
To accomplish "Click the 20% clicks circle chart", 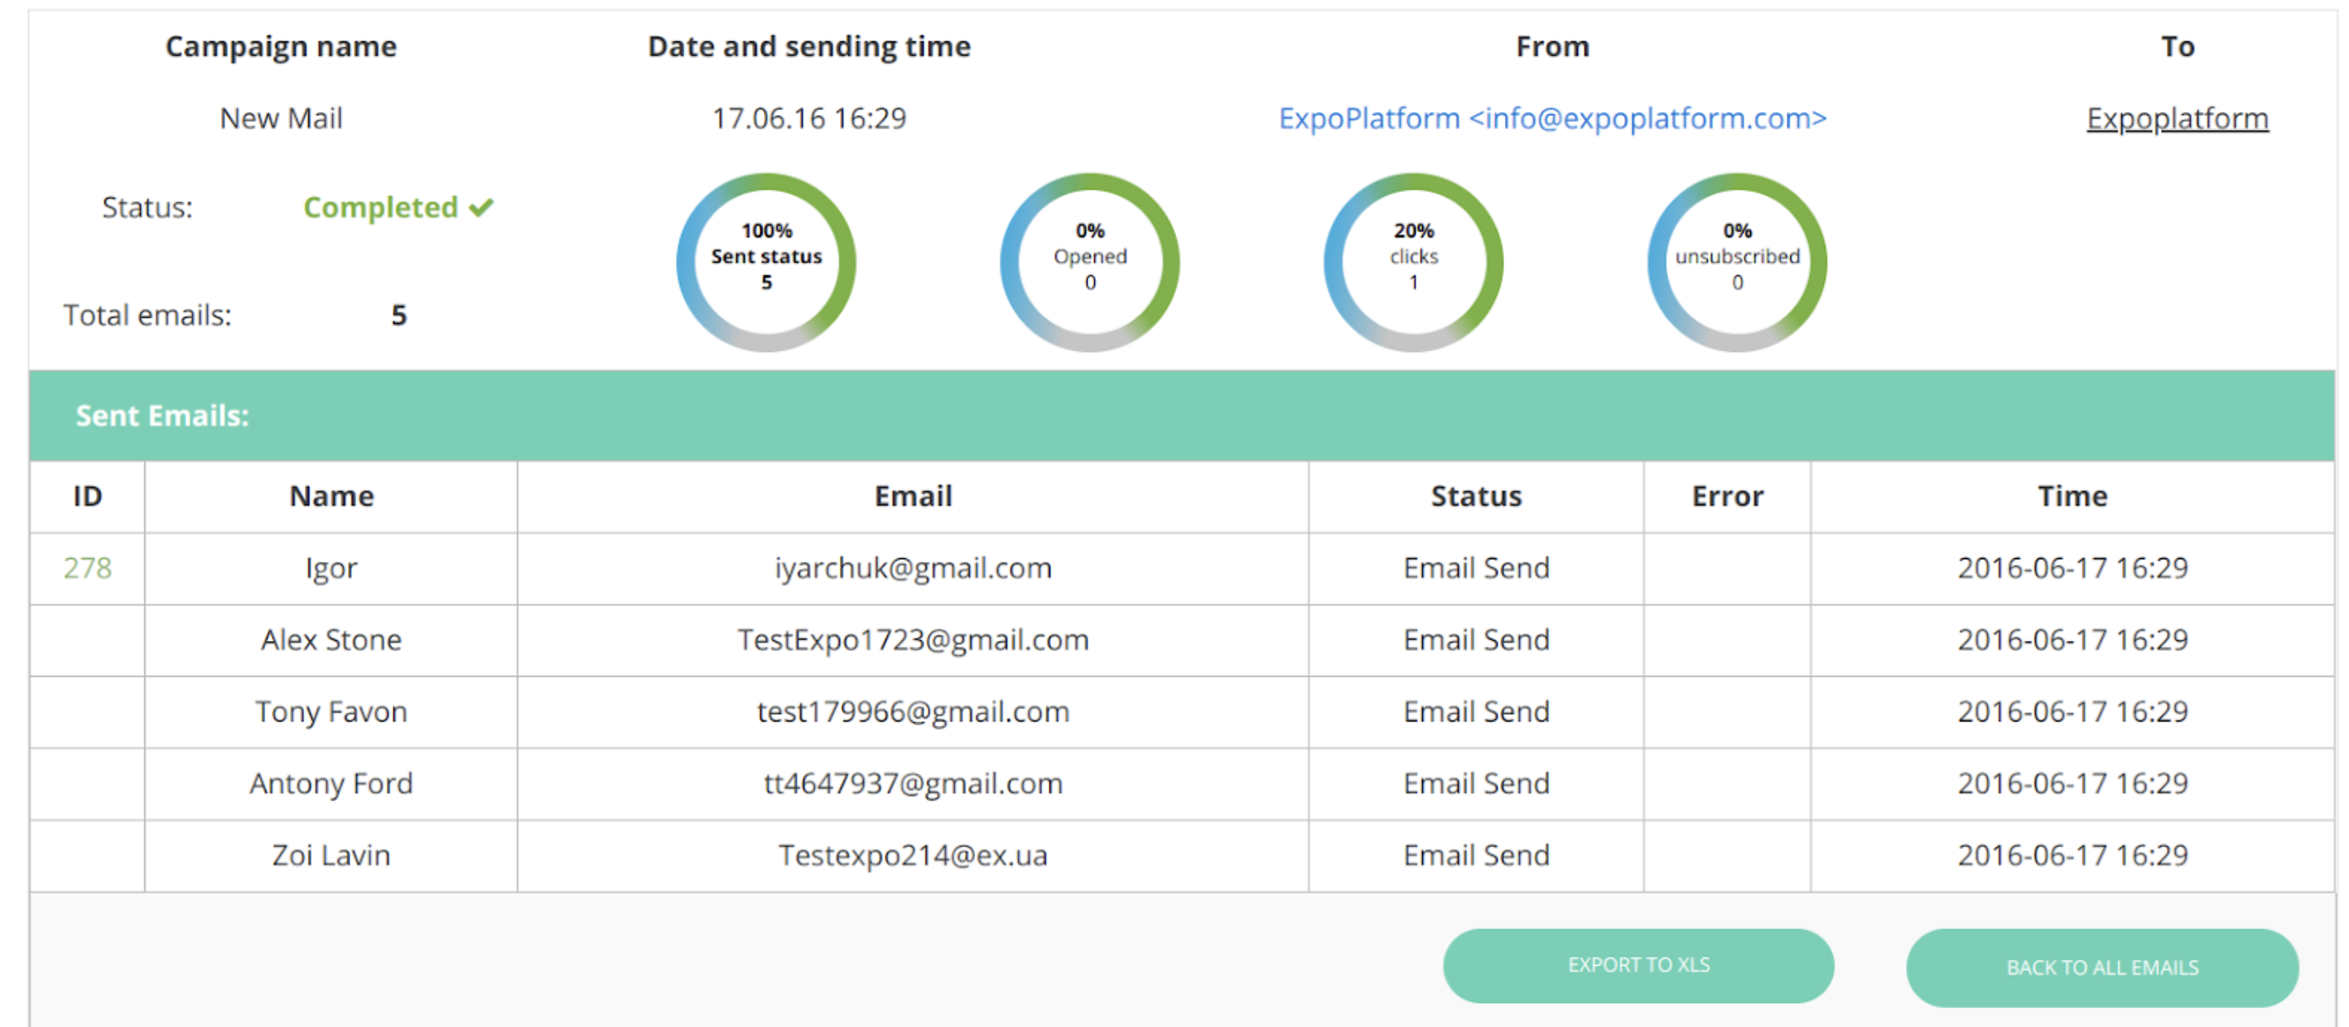I will pos(1413,262).
